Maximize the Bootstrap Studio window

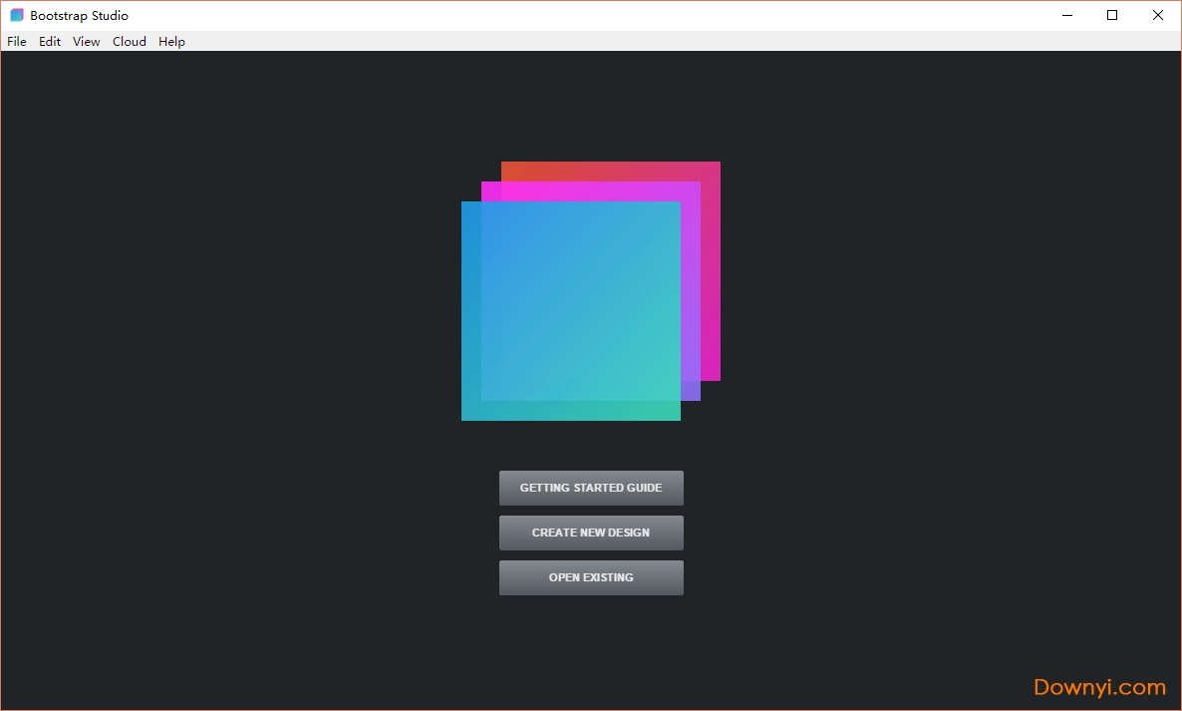[1112, 15]
